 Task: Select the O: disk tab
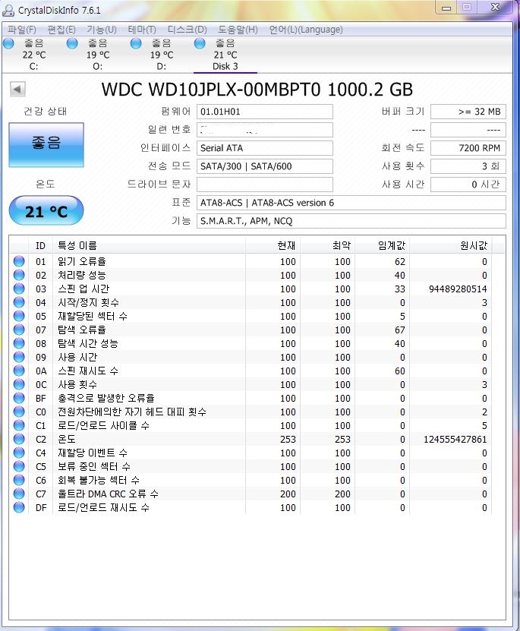click(x=97, y=55)
